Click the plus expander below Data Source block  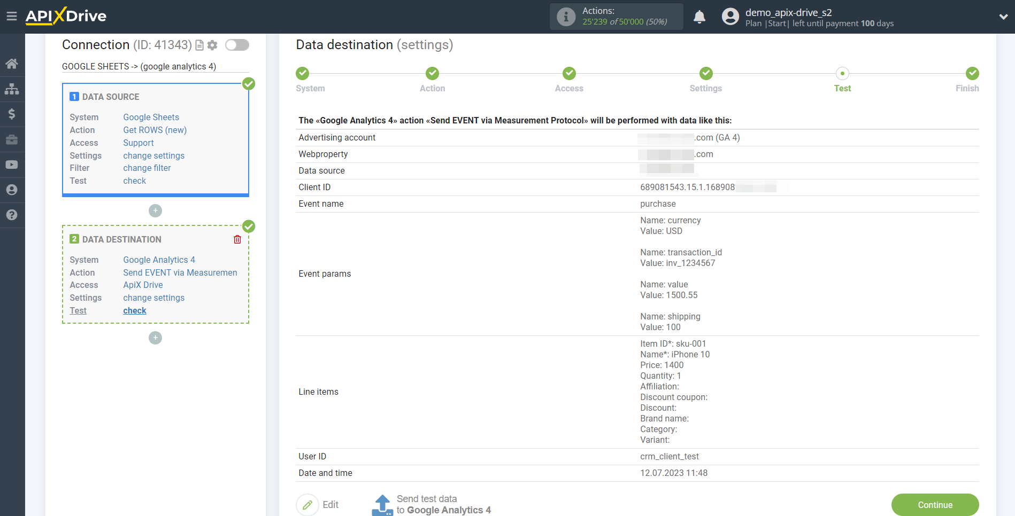click(155, 210)
